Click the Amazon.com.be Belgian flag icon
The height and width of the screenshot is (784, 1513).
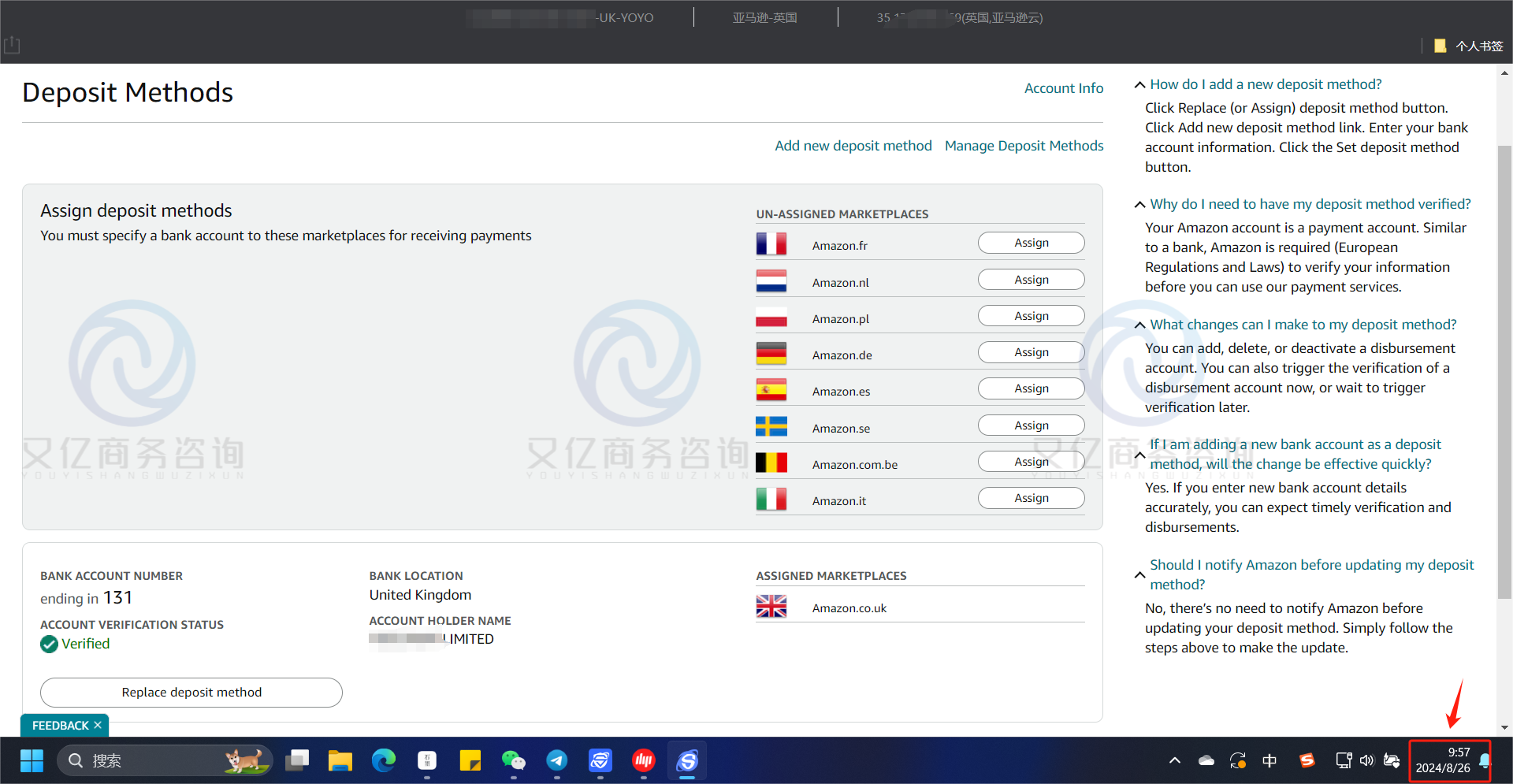[x=771, y=463]
